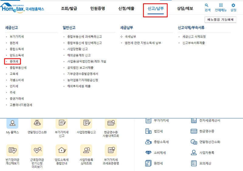Select the 신고/납부 menu tab
Viewport: 243px width, 171px height.
(x=156, y=9)
